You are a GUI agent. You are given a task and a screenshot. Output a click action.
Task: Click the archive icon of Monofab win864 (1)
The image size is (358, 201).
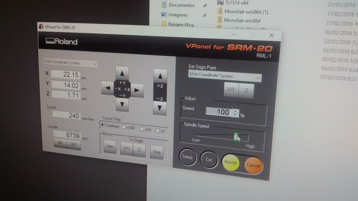(220, 11)
